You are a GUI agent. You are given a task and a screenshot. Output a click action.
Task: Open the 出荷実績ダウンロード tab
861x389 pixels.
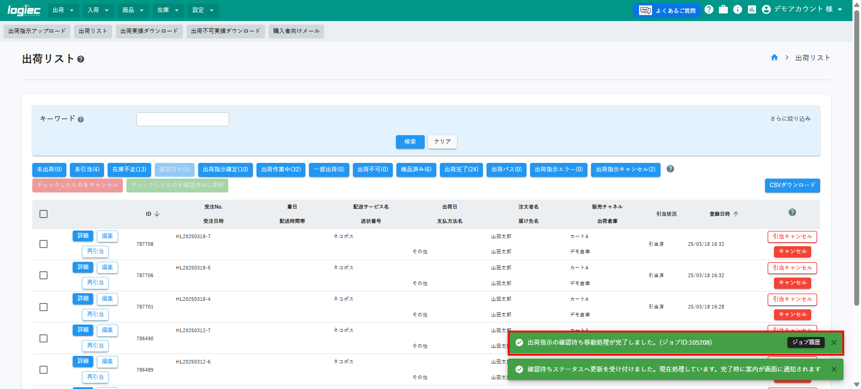pyautogui.click(x=149, y=31)
